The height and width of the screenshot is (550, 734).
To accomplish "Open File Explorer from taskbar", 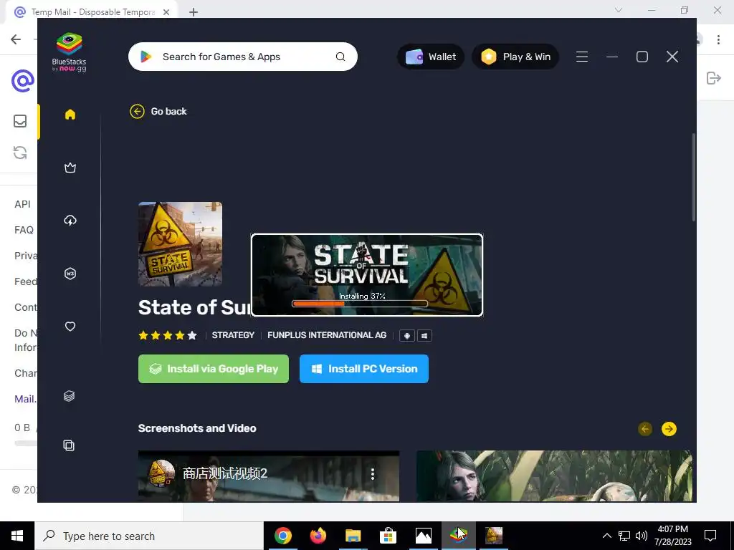I will [x=353, y=536].
